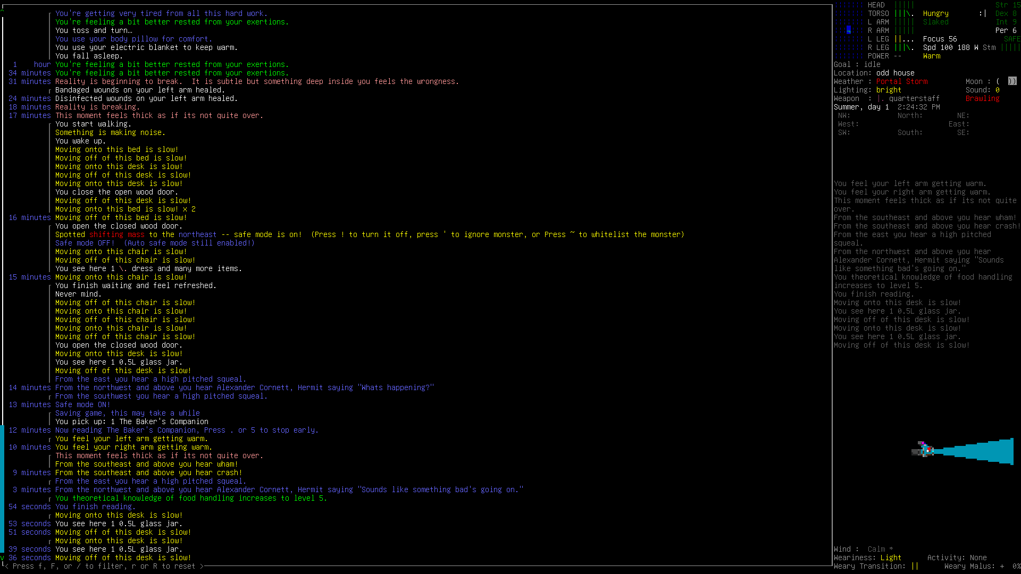The image size is (1021, 574).
Task: Click the Brawling style label
Action: pos(982,98)
